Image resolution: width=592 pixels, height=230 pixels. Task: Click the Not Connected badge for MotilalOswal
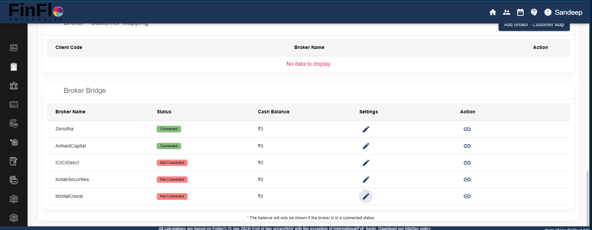[x=172, y=196]
